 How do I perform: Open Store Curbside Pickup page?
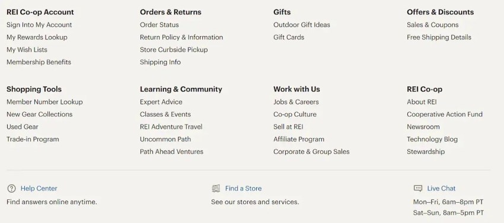tap(174, 50)
